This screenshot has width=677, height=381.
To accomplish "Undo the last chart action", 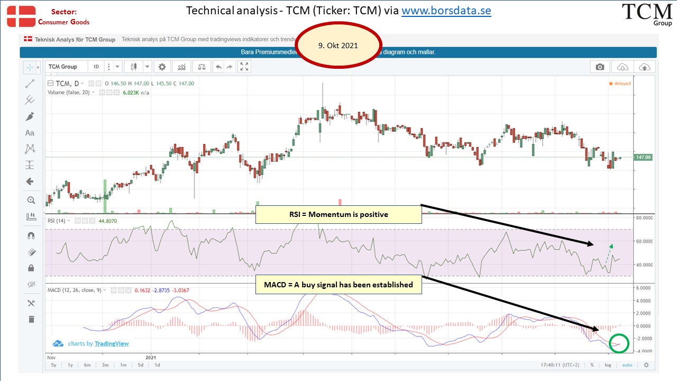I will coord(218,67).
